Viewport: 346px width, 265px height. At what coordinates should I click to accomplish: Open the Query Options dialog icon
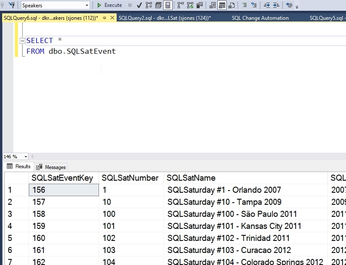click(158, 5)
